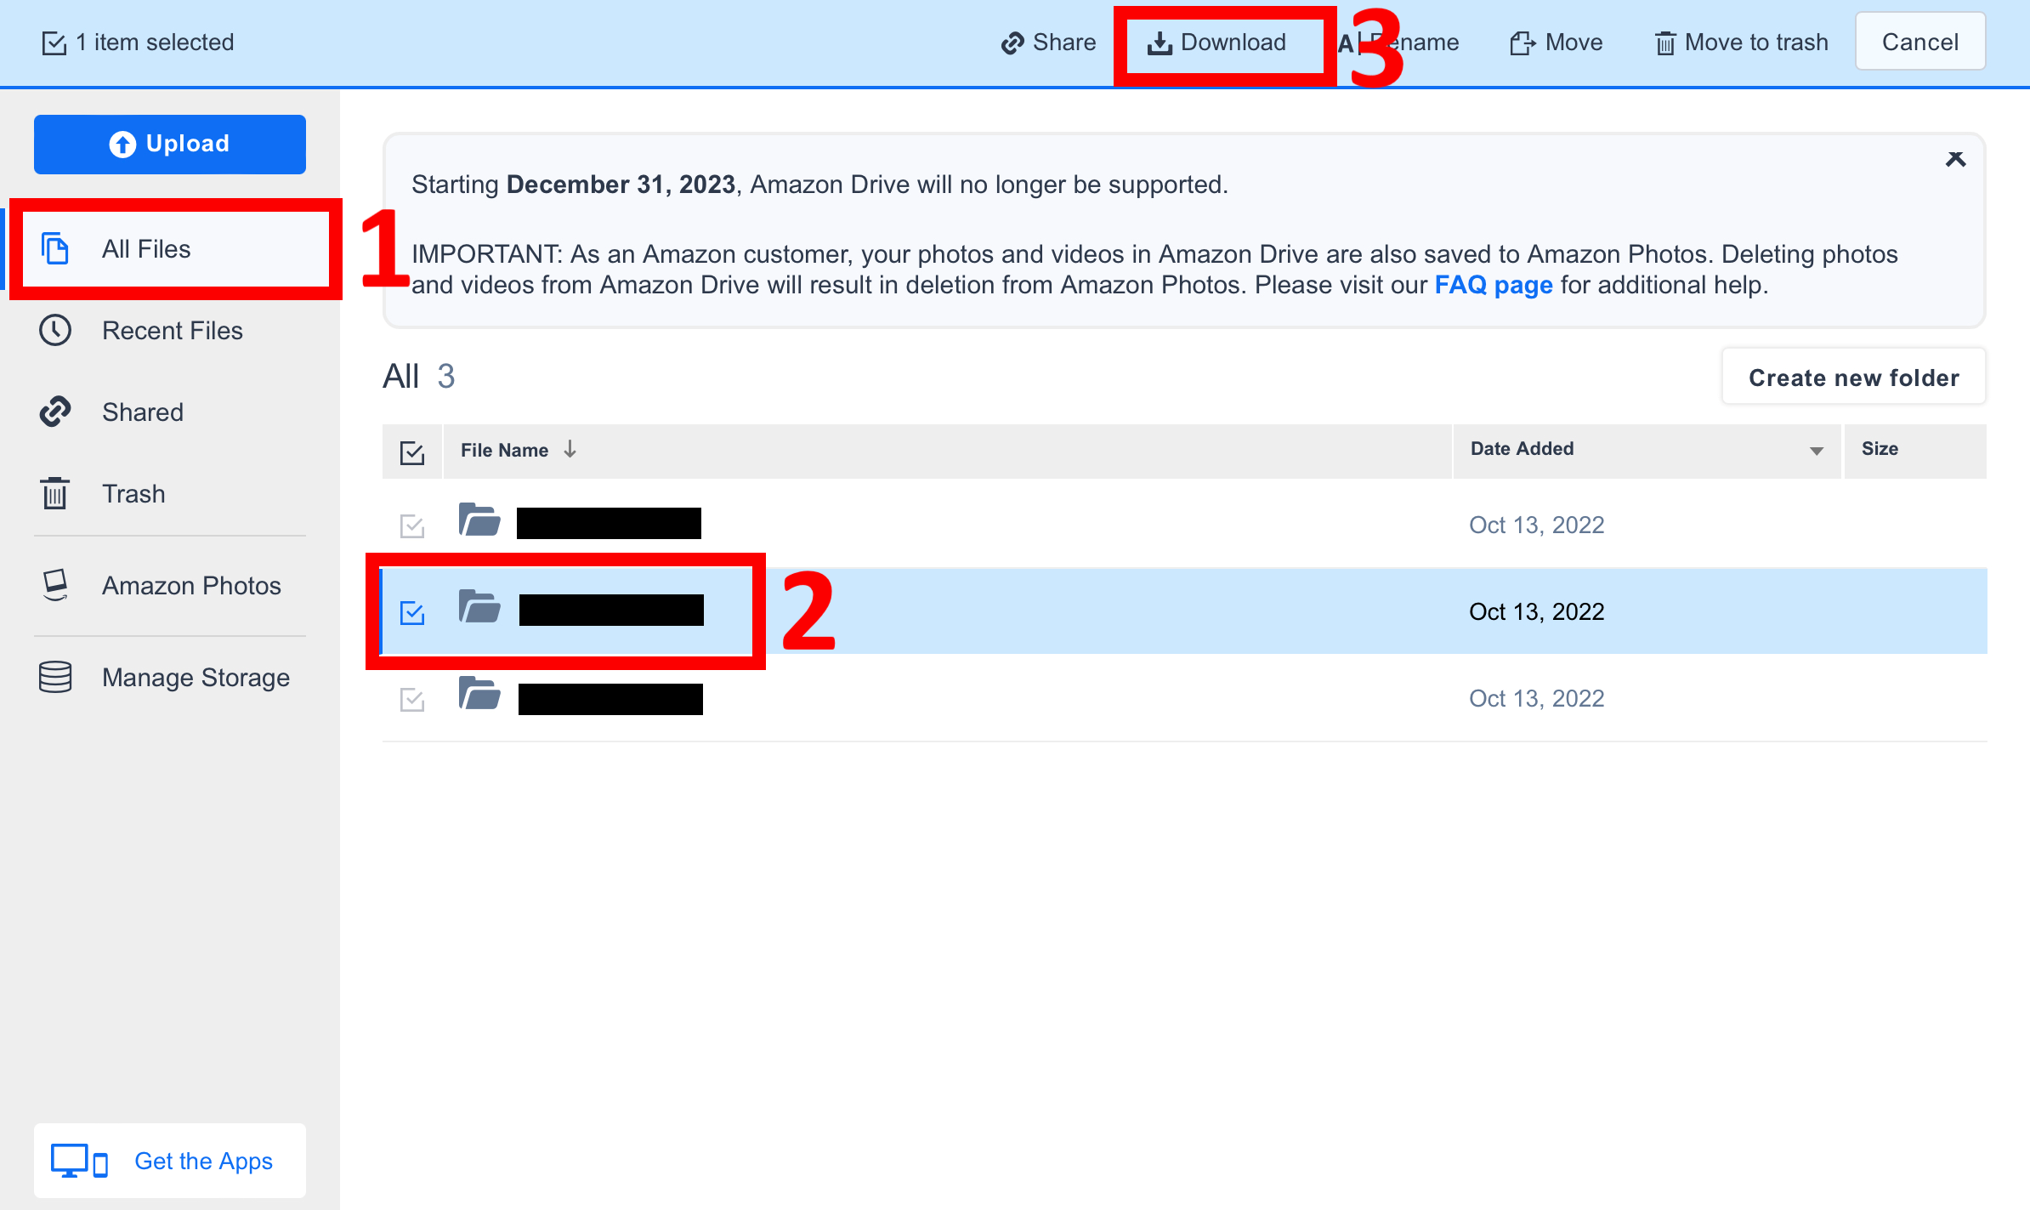Open the third folder icon
The image size is (2030, 1210).
pyautogui.click(x=479, y=693)
